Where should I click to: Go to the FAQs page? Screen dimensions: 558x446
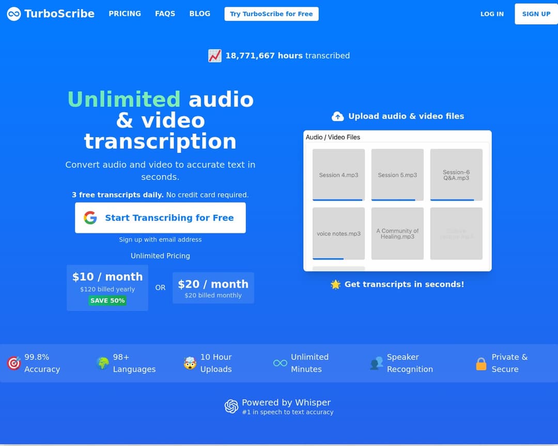165,14
